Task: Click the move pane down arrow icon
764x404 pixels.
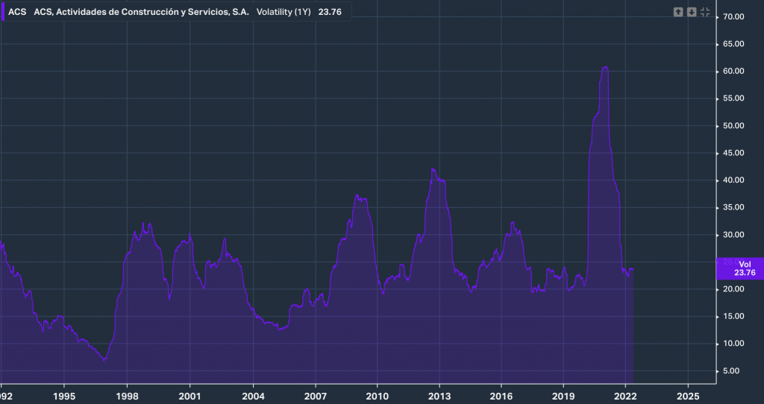Action: click(692, 12)
